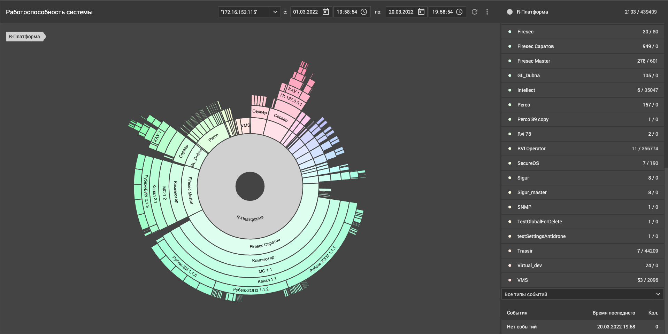
Task: Click the pink КАУ 1 chart segment
Action: pos(293,90)
